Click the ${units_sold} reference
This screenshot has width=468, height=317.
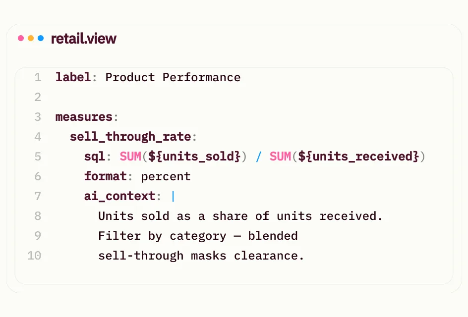pyautogui.click(x=194, y=157)
